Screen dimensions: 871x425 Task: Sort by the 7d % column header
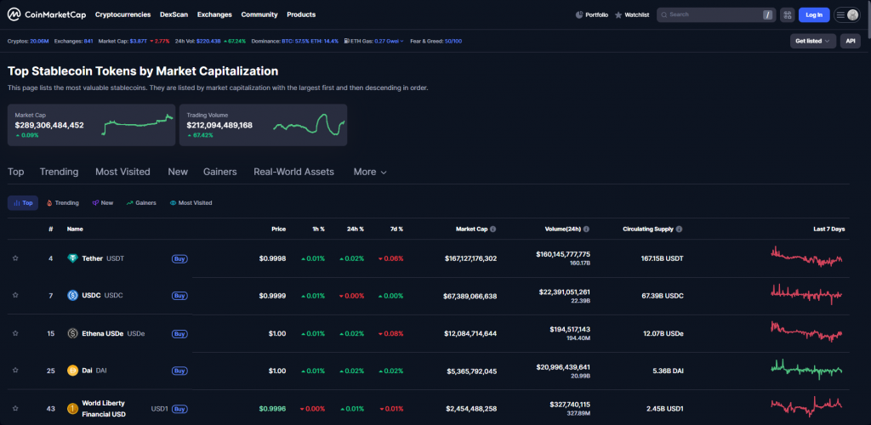point(396,229)
